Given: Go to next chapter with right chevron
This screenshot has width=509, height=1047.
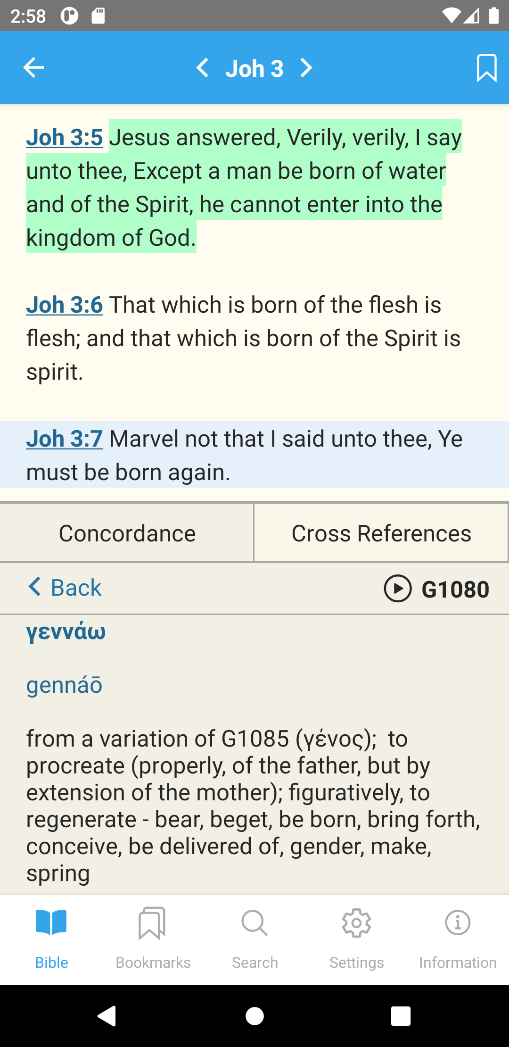Looking at the screenshot, I should point(306,68).
